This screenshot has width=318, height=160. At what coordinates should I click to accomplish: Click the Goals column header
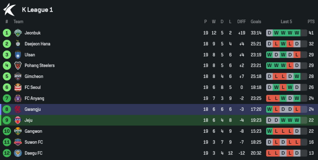(256, 22)
